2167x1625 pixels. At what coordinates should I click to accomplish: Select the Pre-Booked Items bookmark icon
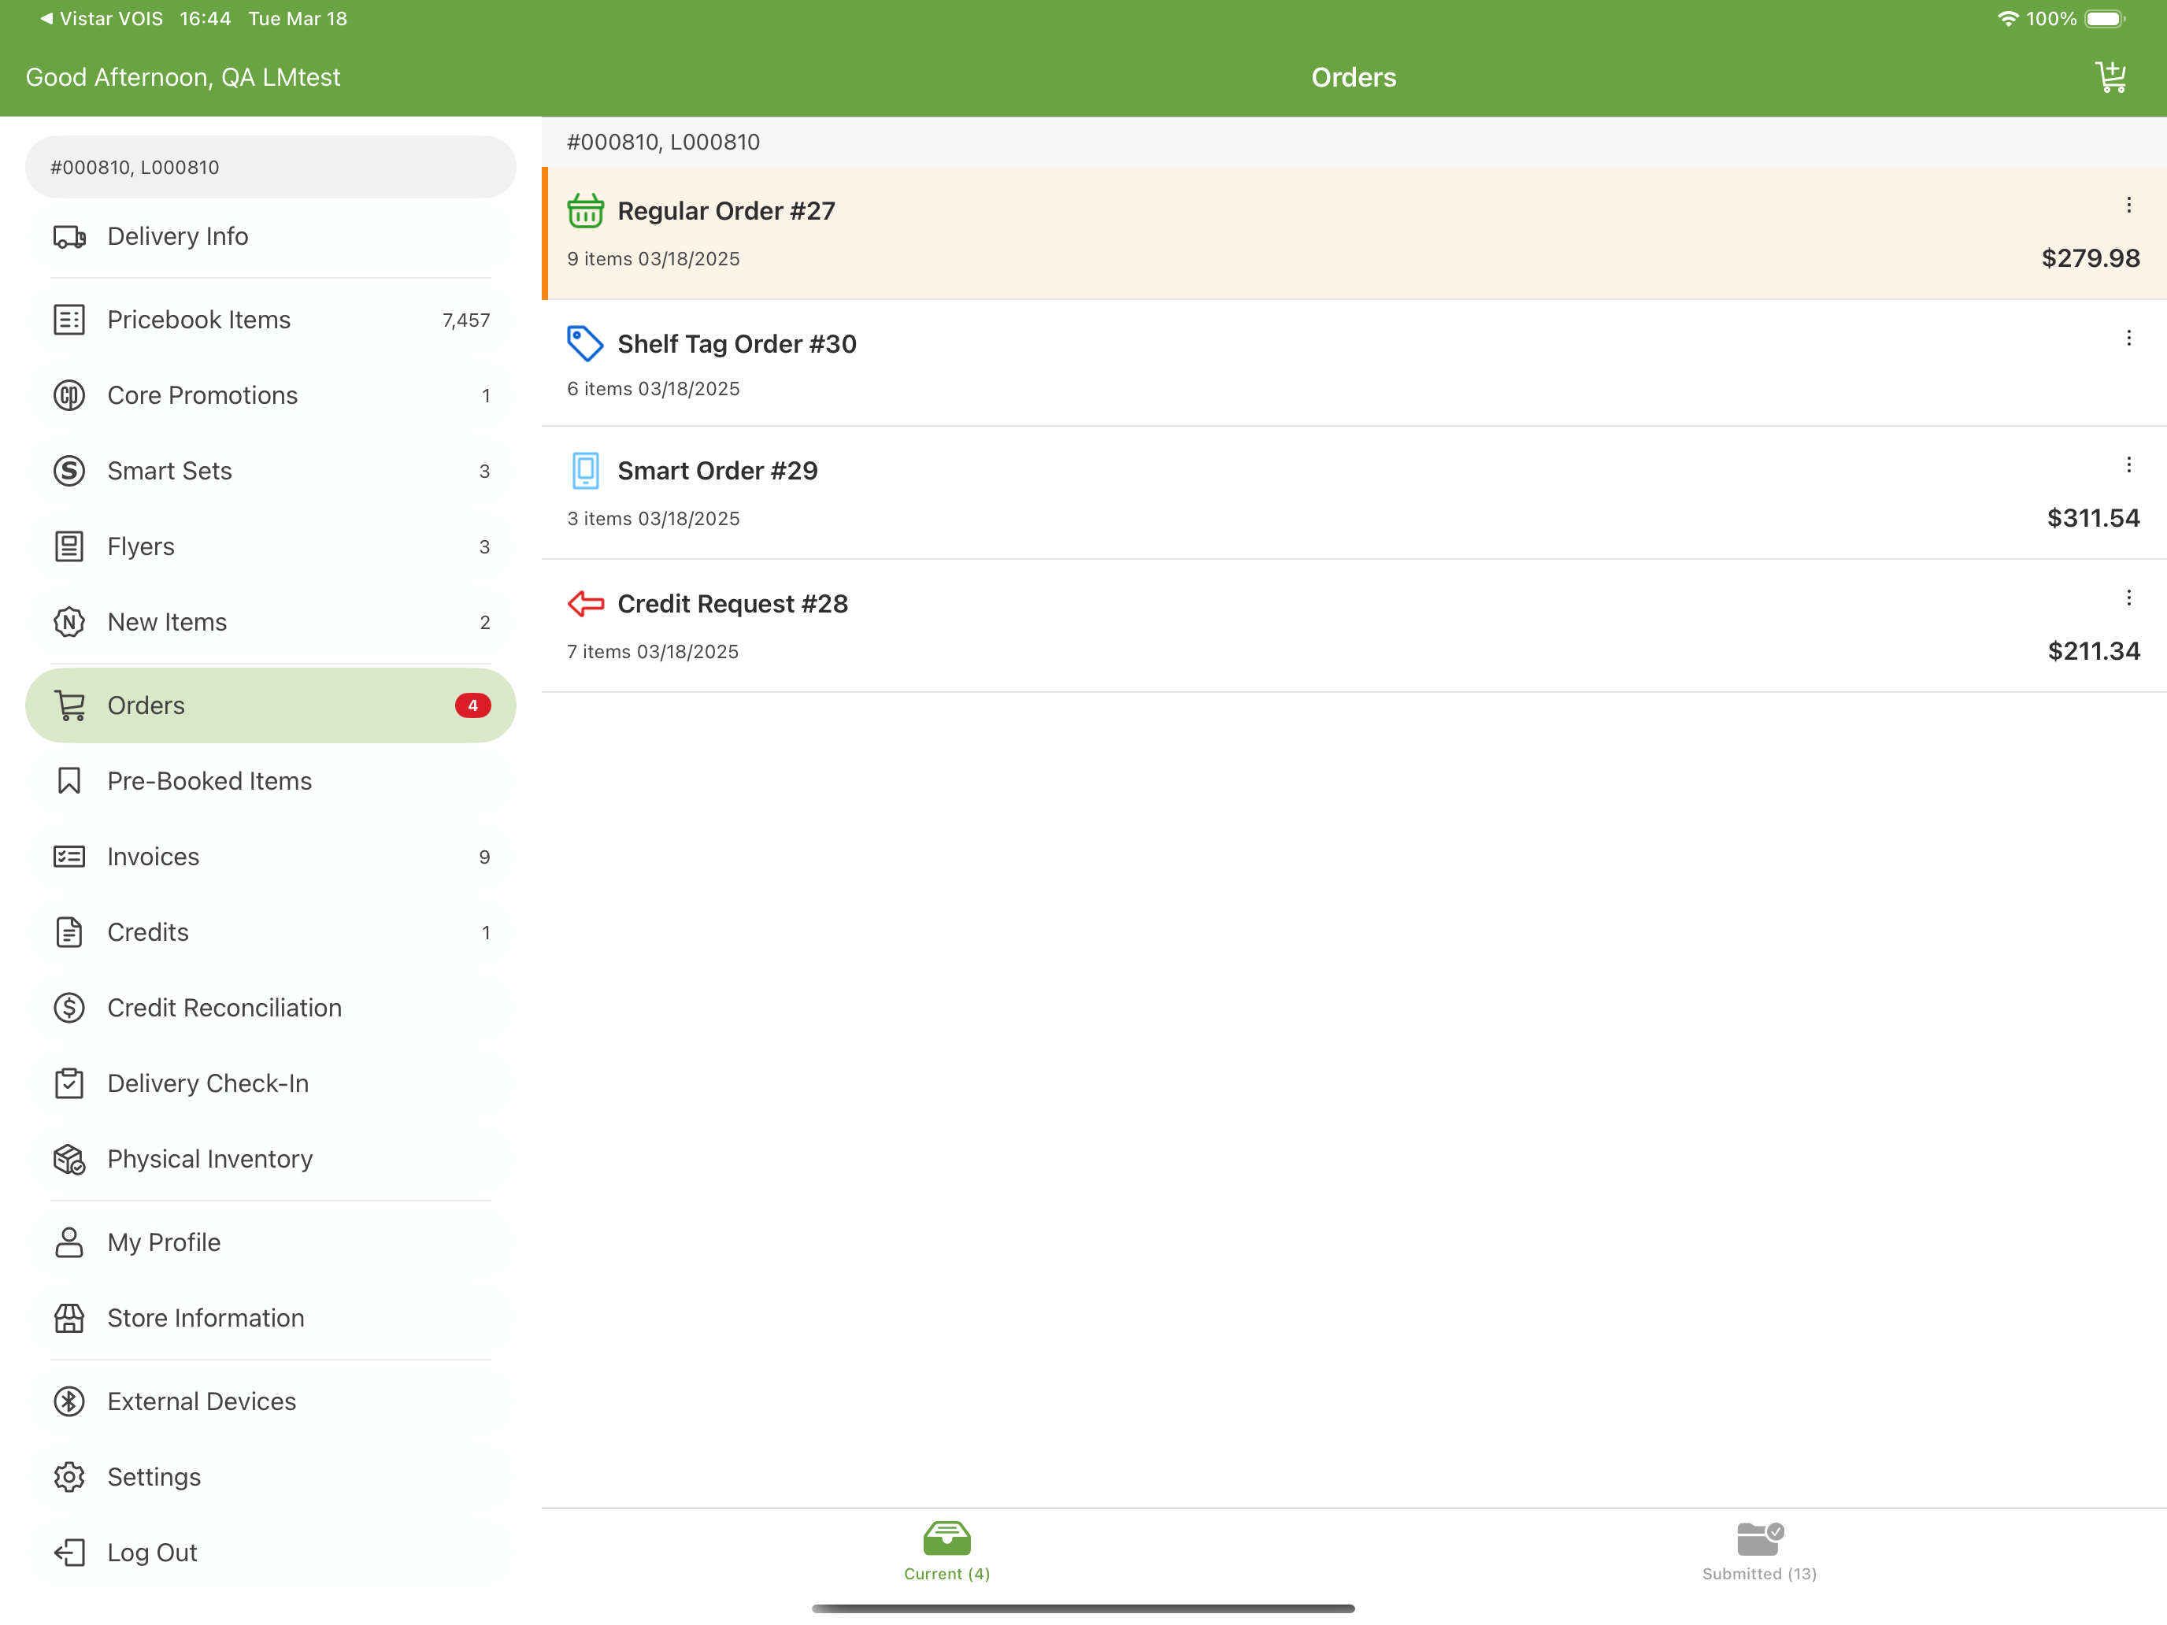(x=69, y=781)
